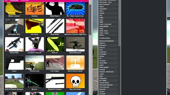
Task: Select the Can Sniper icon
Action: point(55,63)
